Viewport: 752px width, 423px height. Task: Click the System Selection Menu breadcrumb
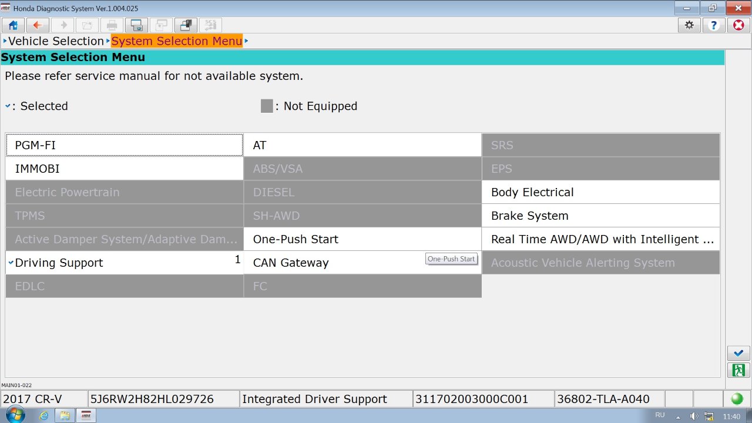(x=176, y=41)
